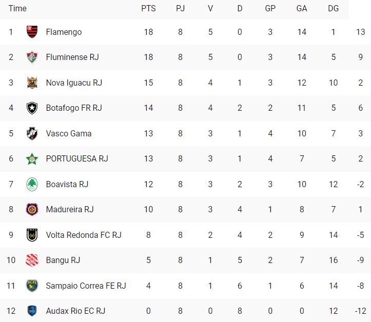Click the Audax Rio blue shield logo
Screen dimensions: 371x322
(32, 311)
